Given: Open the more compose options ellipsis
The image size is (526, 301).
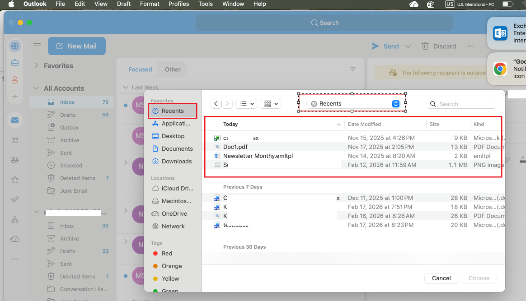Looking at the screenshot, I should pos(471,46).
